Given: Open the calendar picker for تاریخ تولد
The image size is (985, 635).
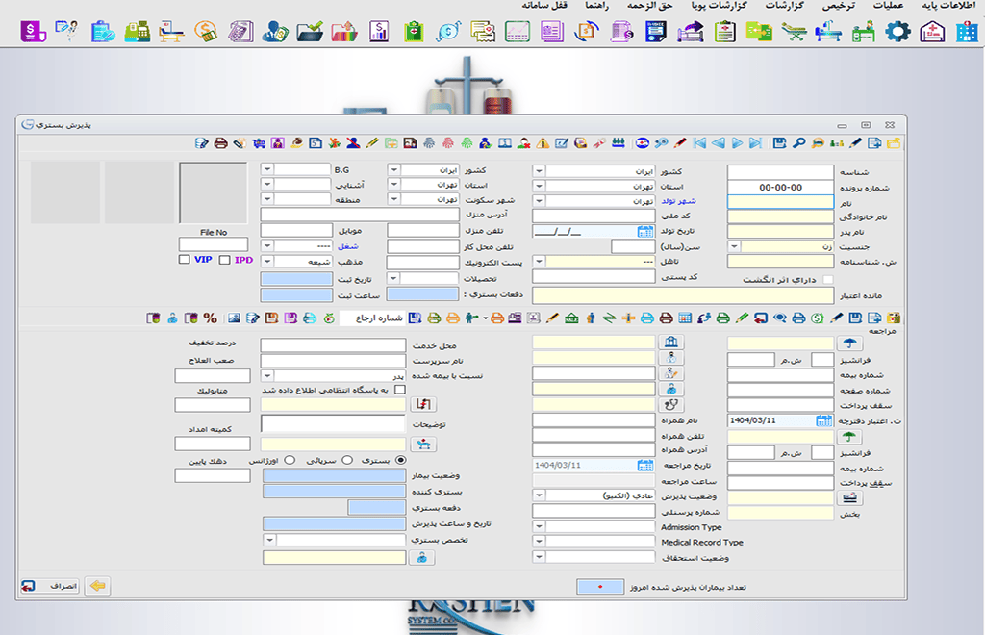Looking at the screenshot, I should pyautogui.click(x=645, y=231).
